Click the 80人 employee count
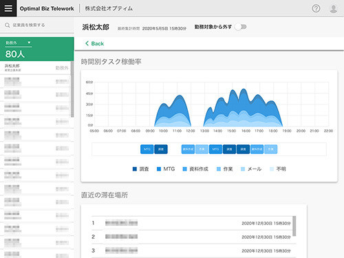 (x=15, y=54)
